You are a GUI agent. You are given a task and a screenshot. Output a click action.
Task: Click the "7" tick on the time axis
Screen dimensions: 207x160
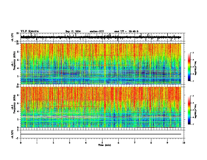pos(135,143)
